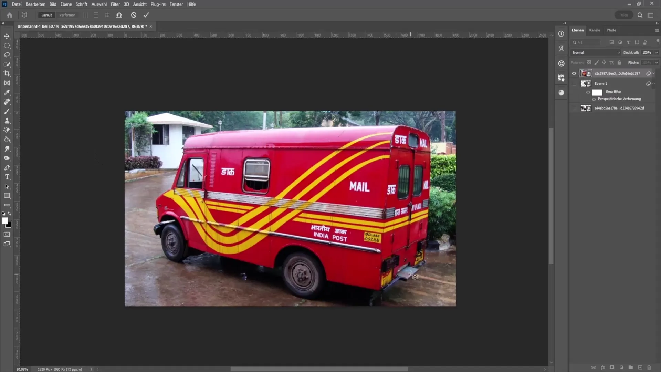The width and height of the screenshot is (661, 372).
Task: Open the Fläche fill dropdown arrow
Action: point(657,63)
